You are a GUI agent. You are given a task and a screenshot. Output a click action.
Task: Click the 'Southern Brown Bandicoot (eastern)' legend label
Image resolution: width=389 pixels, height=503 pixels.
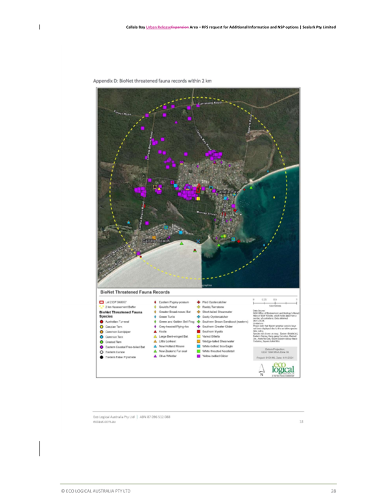225,322
